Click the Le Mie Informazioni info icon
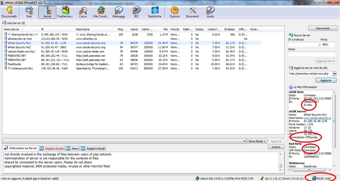Screen dimensions: 340x181 (291, 87)
